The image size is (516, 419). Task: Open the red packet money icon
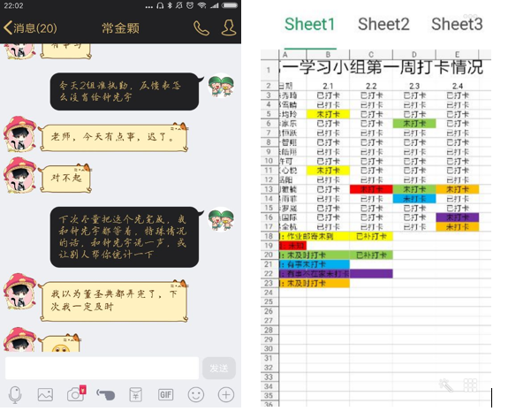(x=135, y=394)
